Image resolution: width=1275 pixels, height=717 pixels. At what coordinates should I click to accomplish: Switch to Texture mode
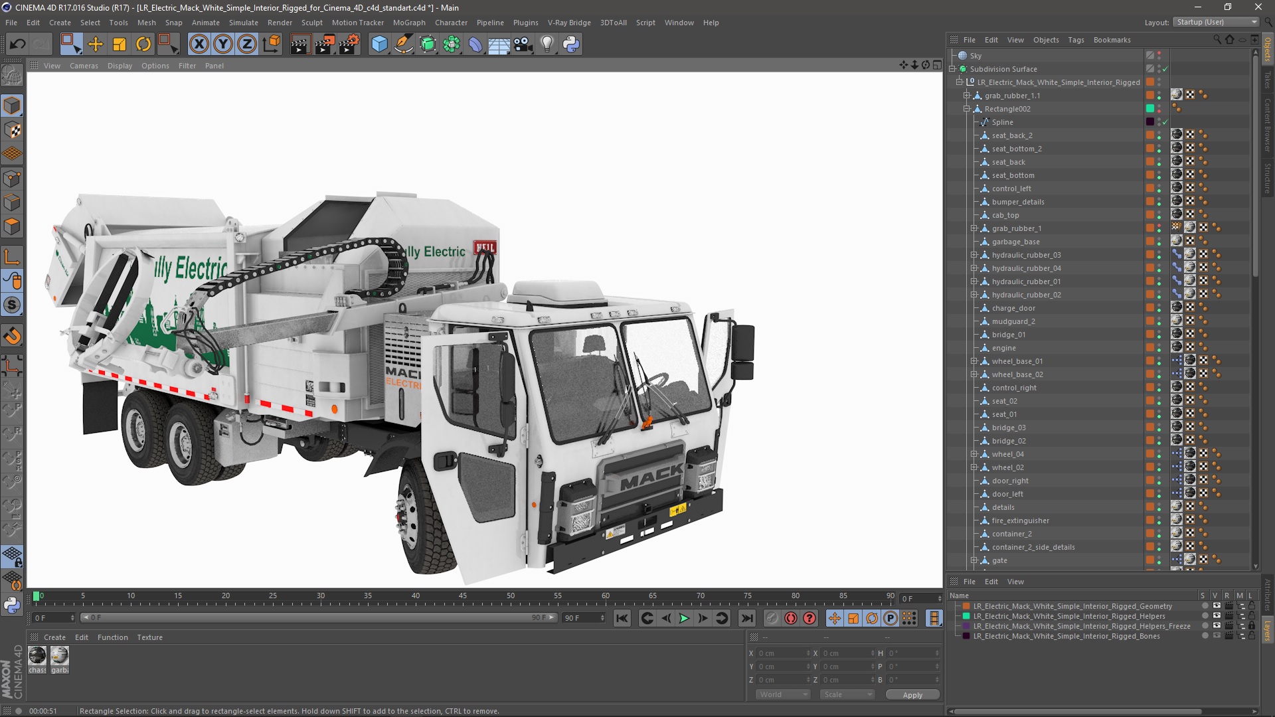coord(12,130)
